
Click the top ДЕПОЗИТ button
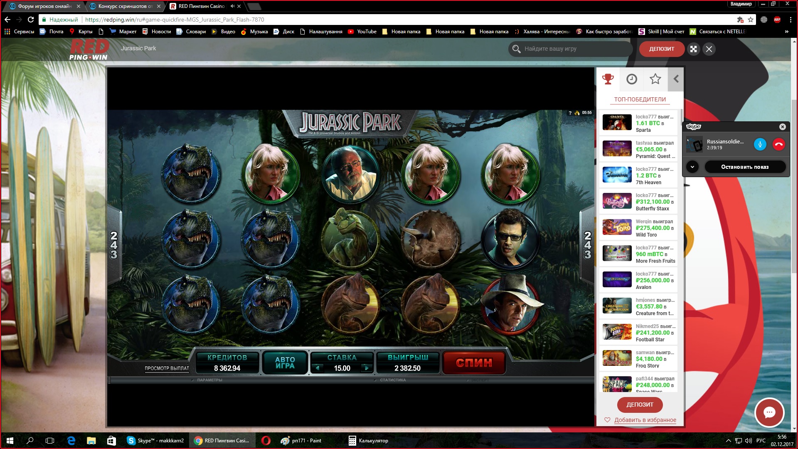(662, 49)
